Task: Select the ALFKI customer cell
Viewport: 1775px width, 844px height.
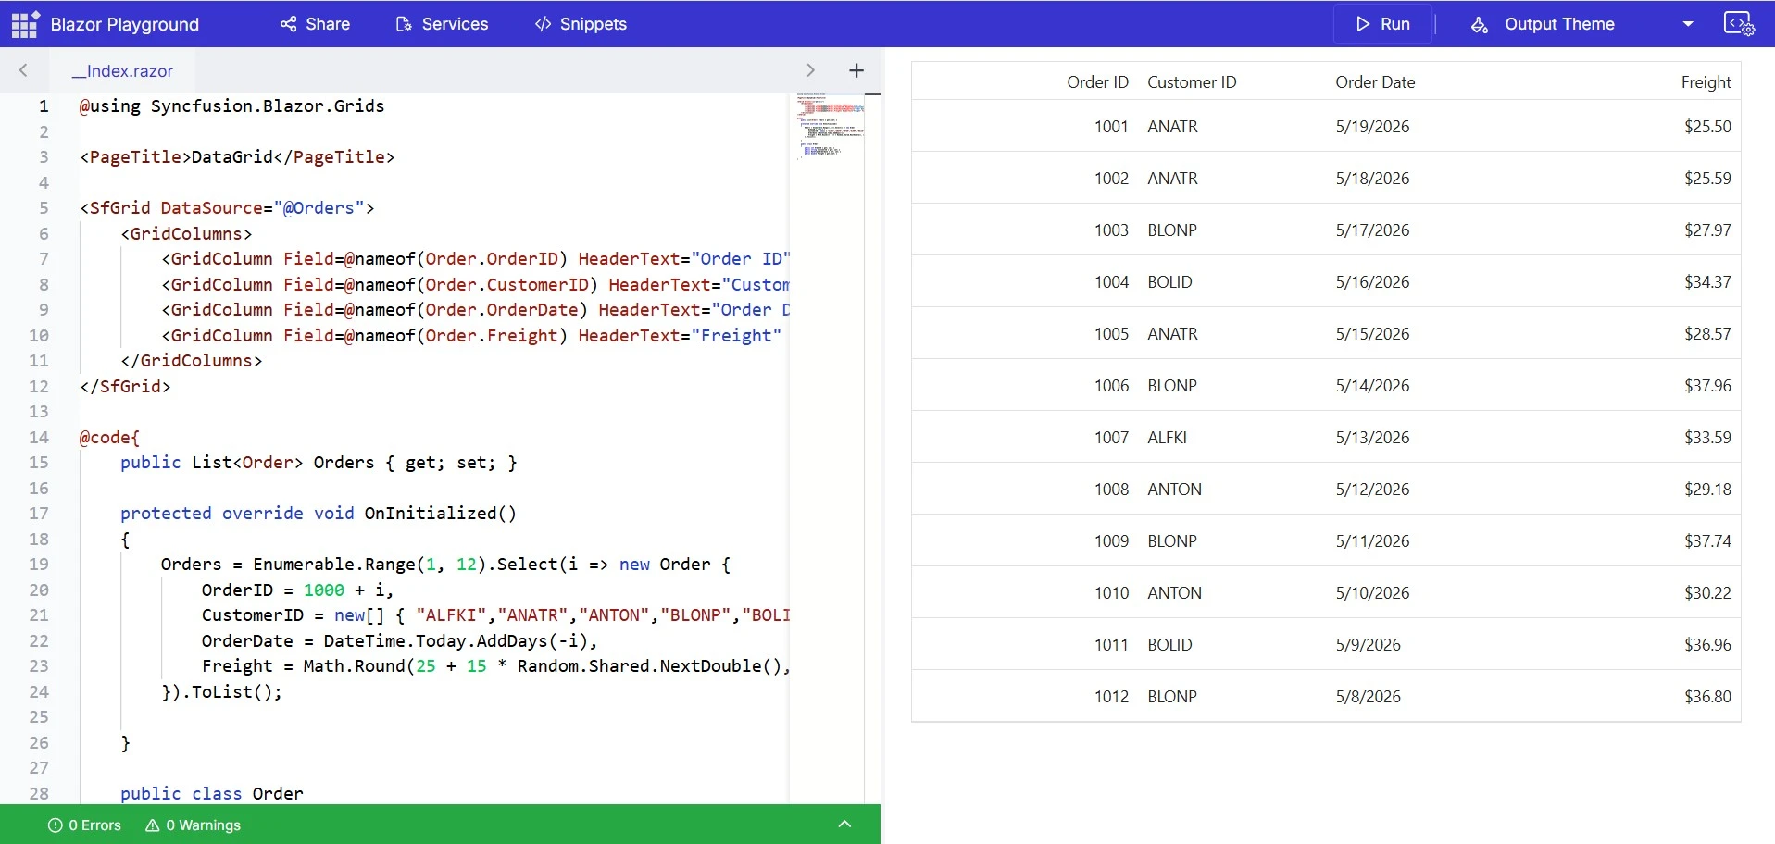Action: [1232, 437]
